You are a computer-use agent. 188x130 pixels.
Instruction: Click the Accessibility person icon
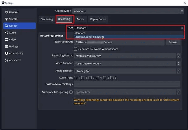pyautogui.click(x=6, y=53)
